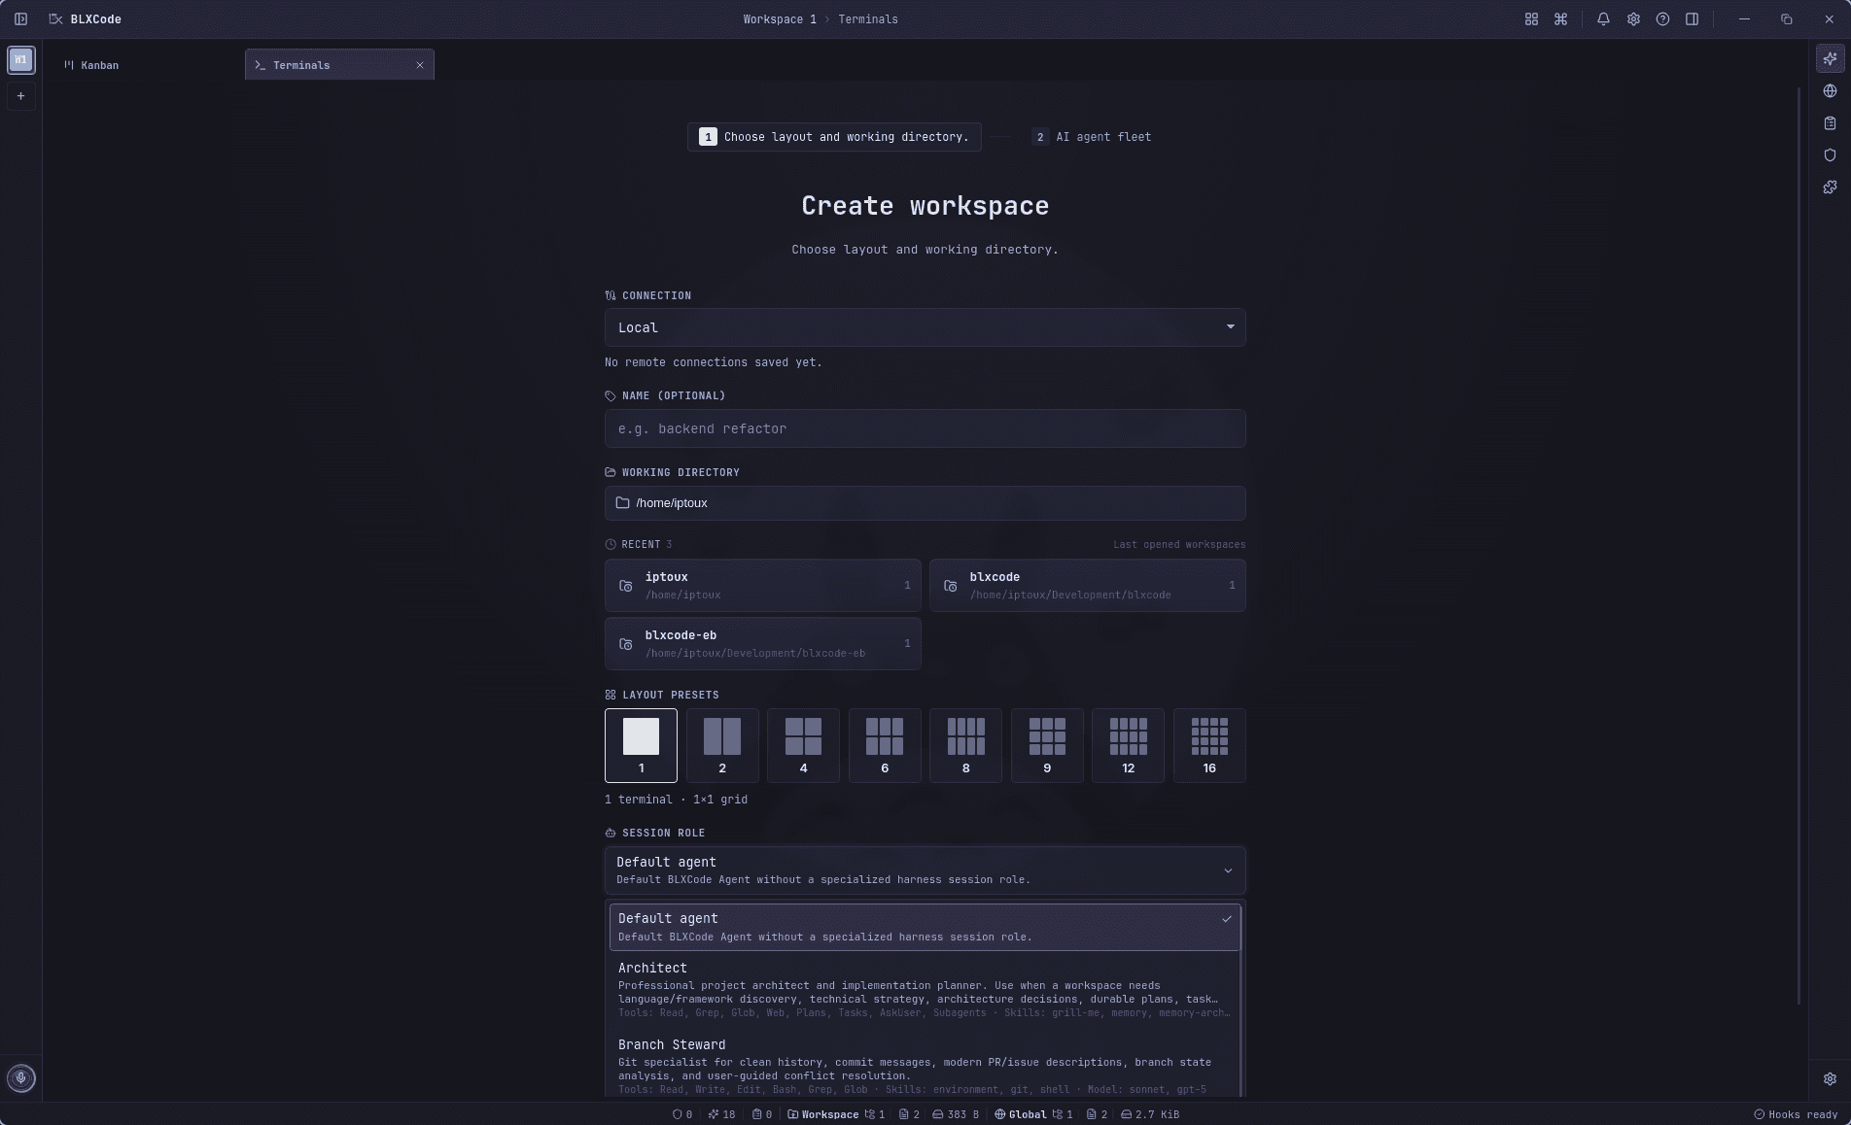Click the Global scope in status bar
Image resolution: width=1851 pixels, height=1125 pixels.
pyautogui.click(x=1021, y=1114)
